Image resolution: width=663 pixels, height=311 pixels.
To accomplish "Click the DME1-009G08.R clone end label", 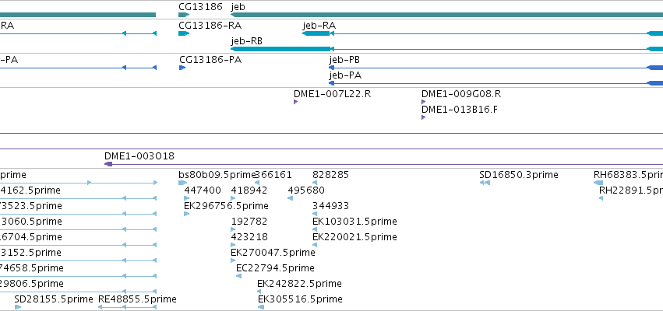I will (461, 94).
